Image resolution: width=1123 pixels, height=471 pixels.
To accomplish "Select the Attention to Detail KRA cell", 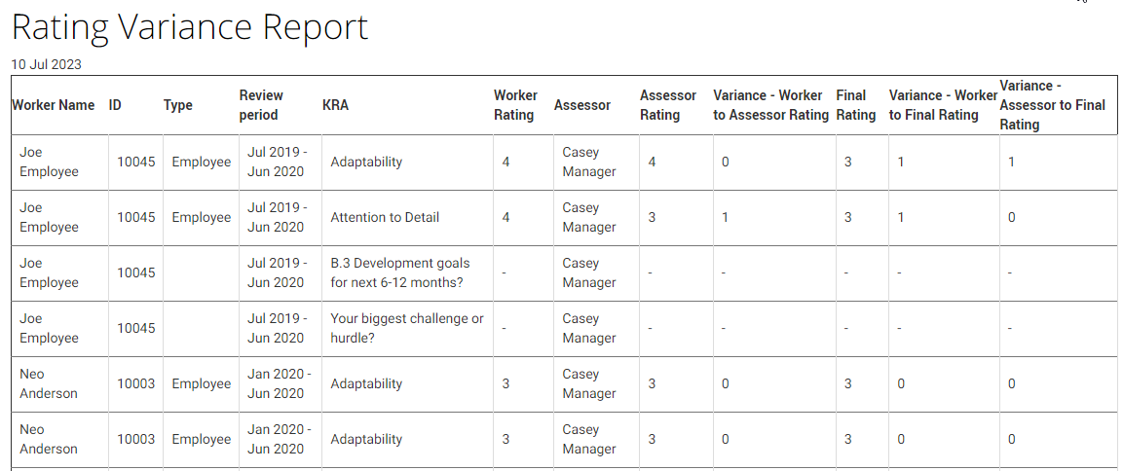I will (x=385, y=218).
